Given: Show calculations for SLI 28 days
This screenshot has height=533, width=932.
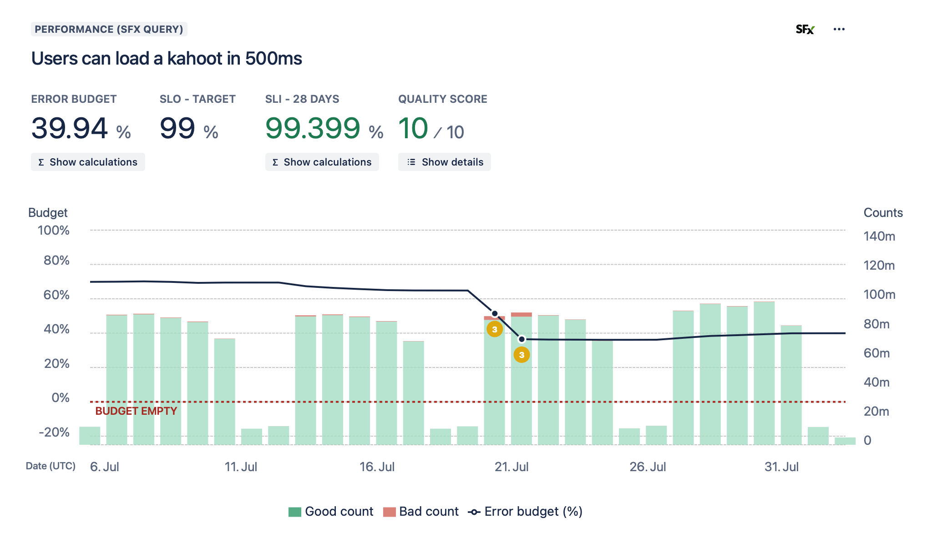Looking at the screenshot, I should pos(322,162).
